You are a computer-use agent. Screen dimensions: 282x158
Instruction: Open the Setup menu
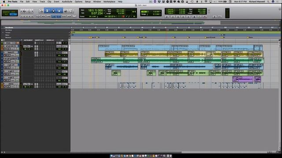coord(88,2)
